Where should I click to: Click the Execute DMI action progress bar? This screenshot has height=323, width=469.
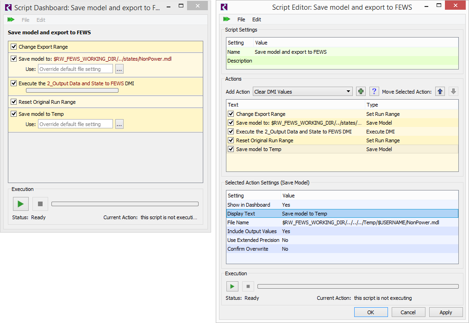tap(72, 90)
